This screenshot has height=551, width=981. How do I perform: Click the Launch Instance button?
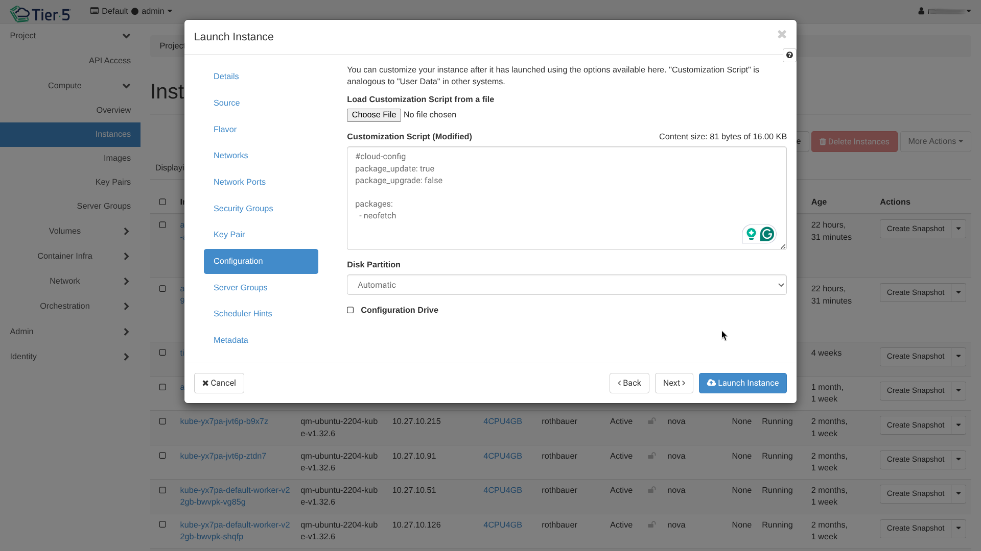[742, 383]
